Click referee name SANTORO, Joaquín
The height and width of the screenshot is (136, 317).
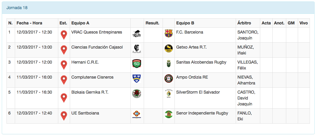pyautogui.click(x=248, y=35)
